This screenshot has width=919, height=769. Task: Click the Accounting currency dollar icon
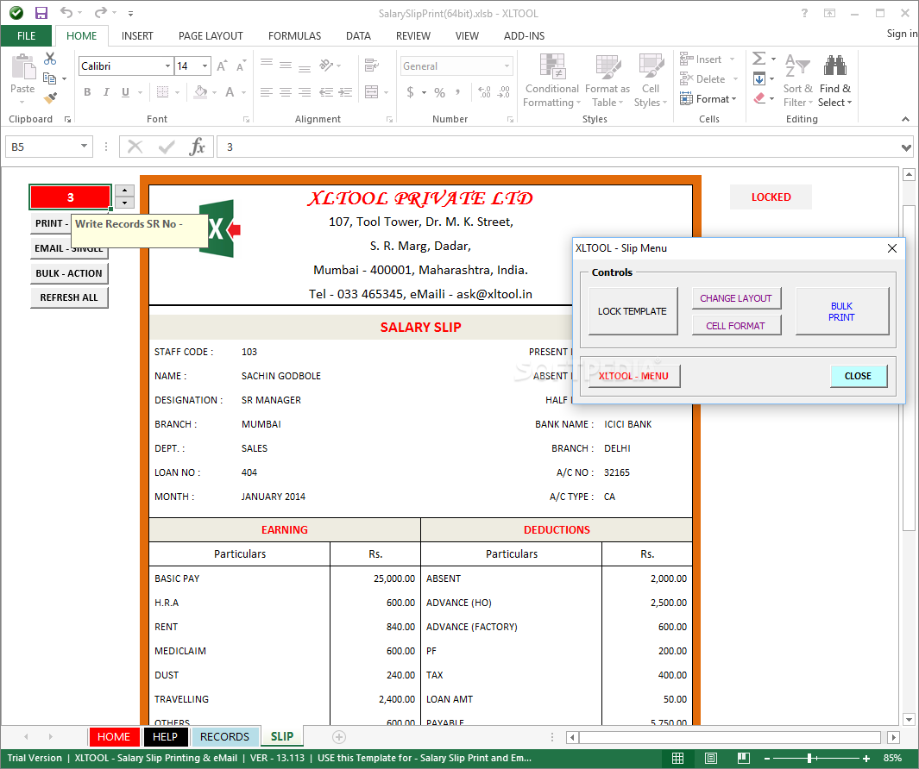(410, 92)
